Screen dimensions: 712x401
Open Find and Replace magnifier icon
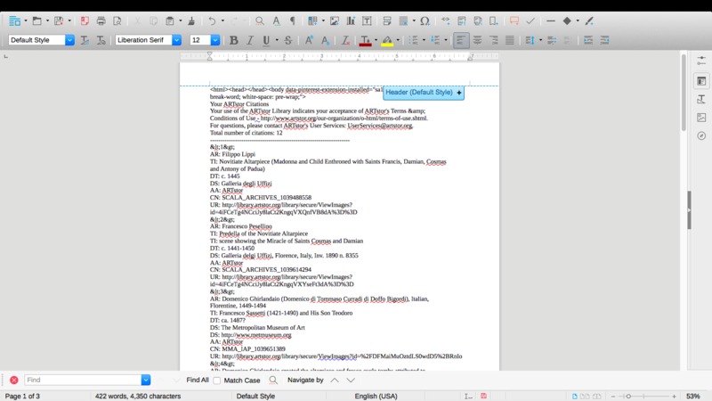(259, 20)
